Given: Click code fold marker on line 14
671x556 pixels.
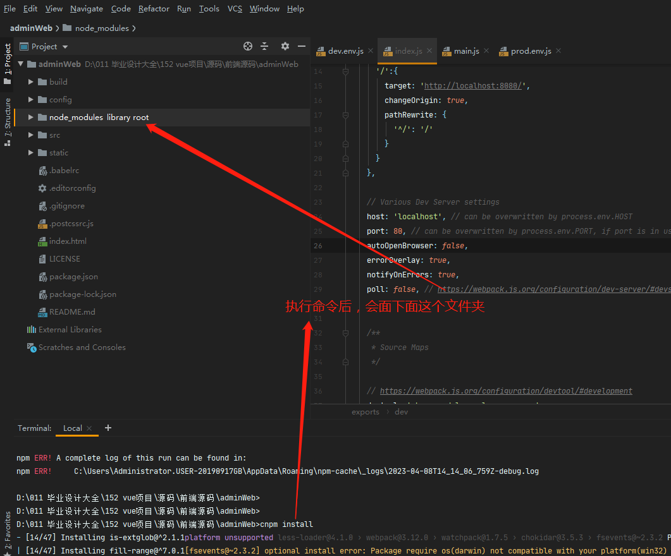Looking at the screenshot, I should coord(345,71).
